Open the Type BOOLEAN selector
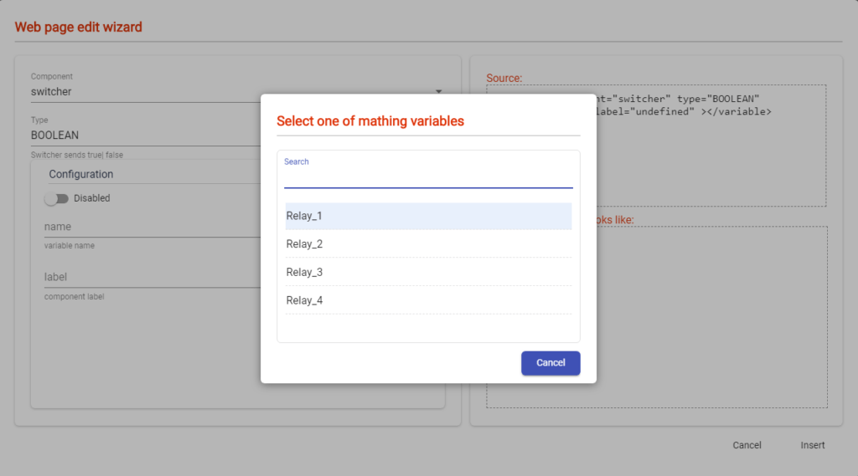Viewport: 858px width, 476px height. point(142,135)
